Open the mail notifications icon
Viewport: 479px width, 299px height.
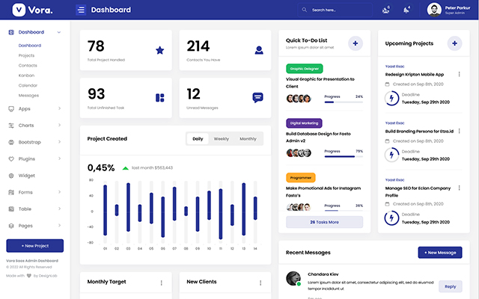point(386,10)
